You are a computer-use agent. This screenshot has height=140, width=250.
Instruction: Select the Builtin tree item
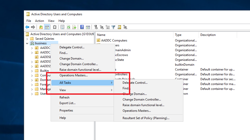point(45,71)
